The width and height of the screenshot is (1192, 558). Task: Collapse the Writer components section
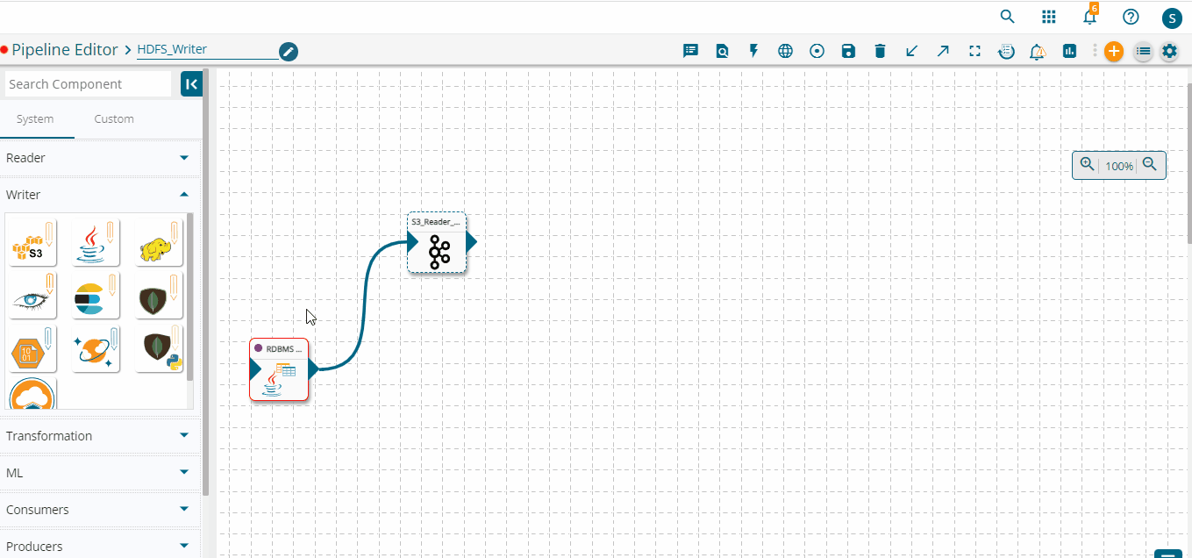pyautogui.click(x=183, y=195)
